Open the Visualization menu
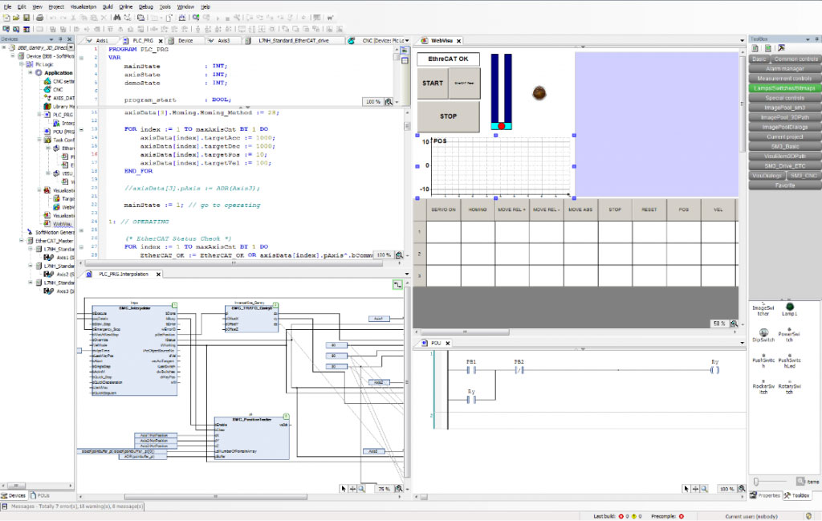 click(x=83, y=6)
